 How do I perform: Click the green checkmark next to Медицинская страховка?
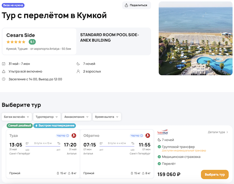click(159, 157)
